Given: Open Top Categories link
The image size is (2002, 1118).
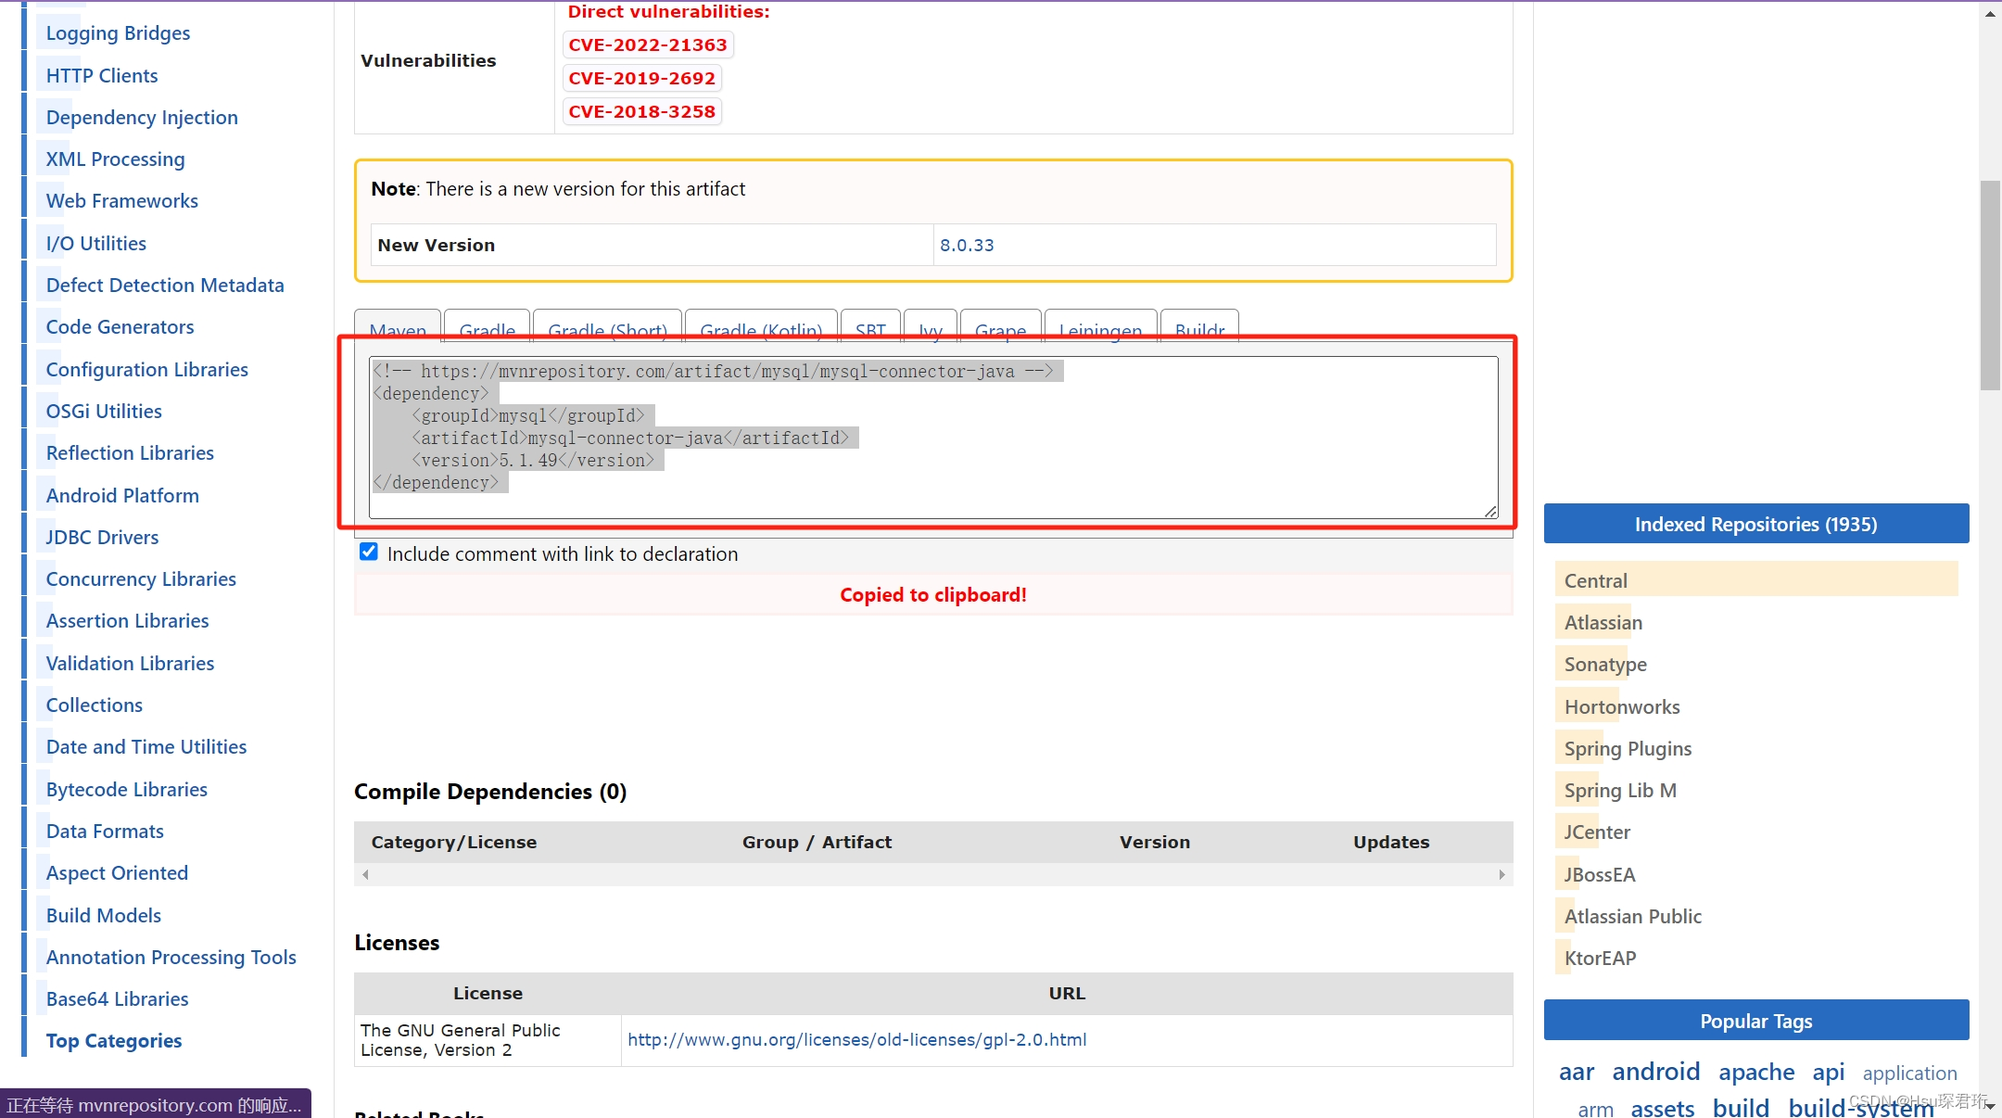Looking at the screenshot, I should coord(113,1040).
